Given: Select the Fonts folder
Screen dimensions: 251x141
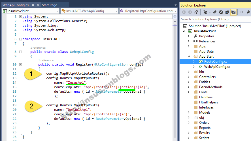Looking at the screenshot, I should [x=203, y=92].
